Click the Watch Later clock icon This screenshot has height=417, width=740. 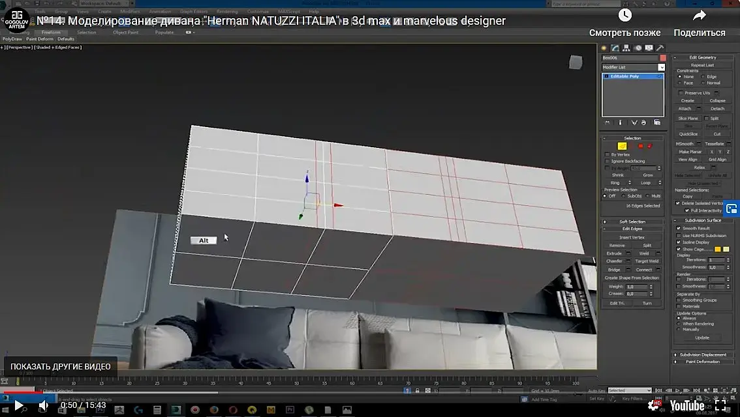pos(624,16)
